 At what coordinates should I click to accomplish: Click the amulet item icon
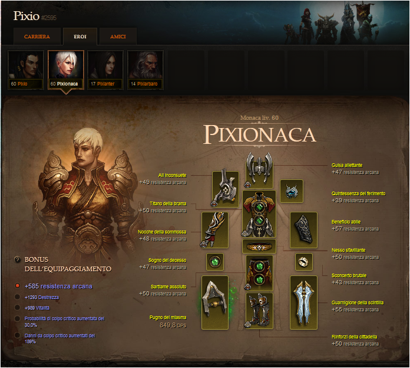coord(291,191)
